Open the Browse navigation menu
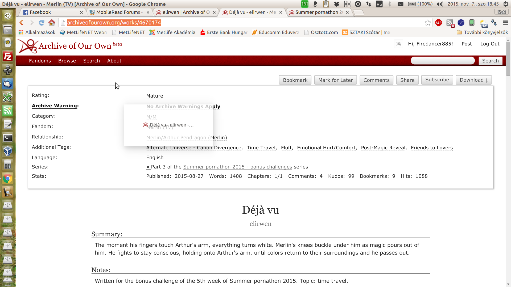The height and width of the screenshot is (287, 511). coord(67,61)
